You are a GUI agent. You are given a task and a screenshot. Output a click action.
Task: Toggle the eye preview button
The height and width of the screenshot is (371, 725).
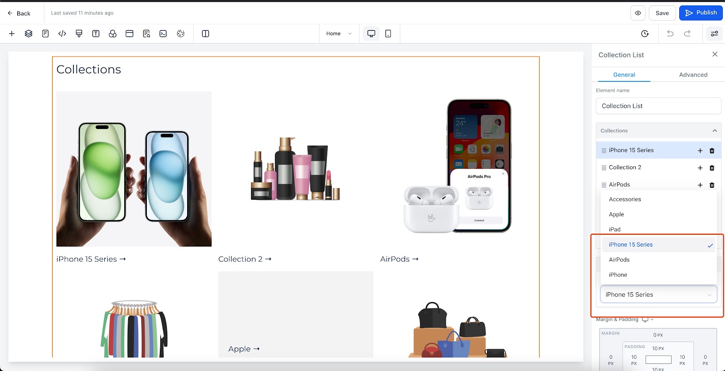click(638, 13)
